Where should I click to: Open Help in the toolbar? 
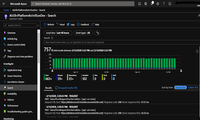(x=95, y=24)
